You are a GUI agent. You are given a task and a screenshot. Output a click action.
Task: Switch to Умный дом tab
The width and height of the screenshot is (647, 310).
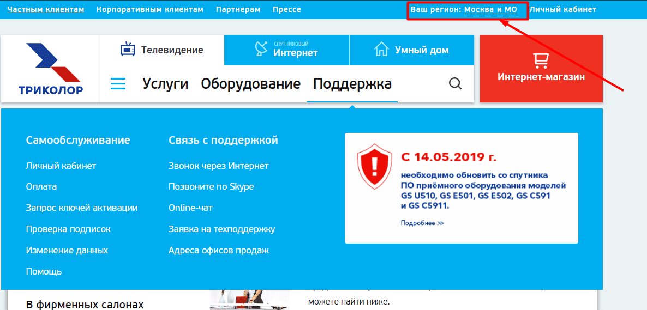tap(412, 50)
